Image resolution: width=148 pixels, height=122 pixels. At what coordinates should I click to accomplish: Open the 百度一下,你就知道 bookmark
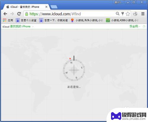(x=54, y=20)
